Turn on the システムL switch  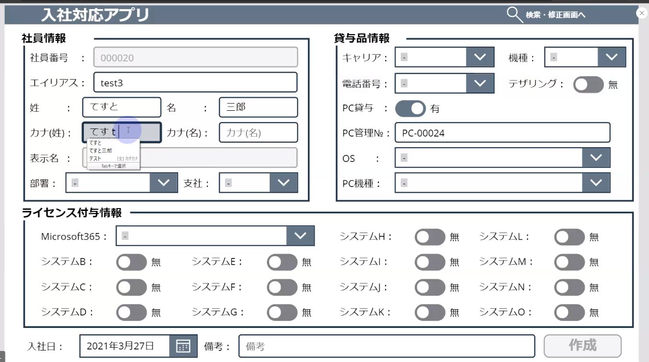(569, 236)
